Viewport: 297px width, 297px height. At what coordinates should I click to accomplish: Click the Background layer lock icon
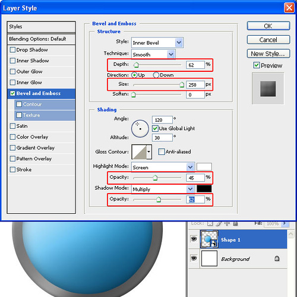point(277,258)
